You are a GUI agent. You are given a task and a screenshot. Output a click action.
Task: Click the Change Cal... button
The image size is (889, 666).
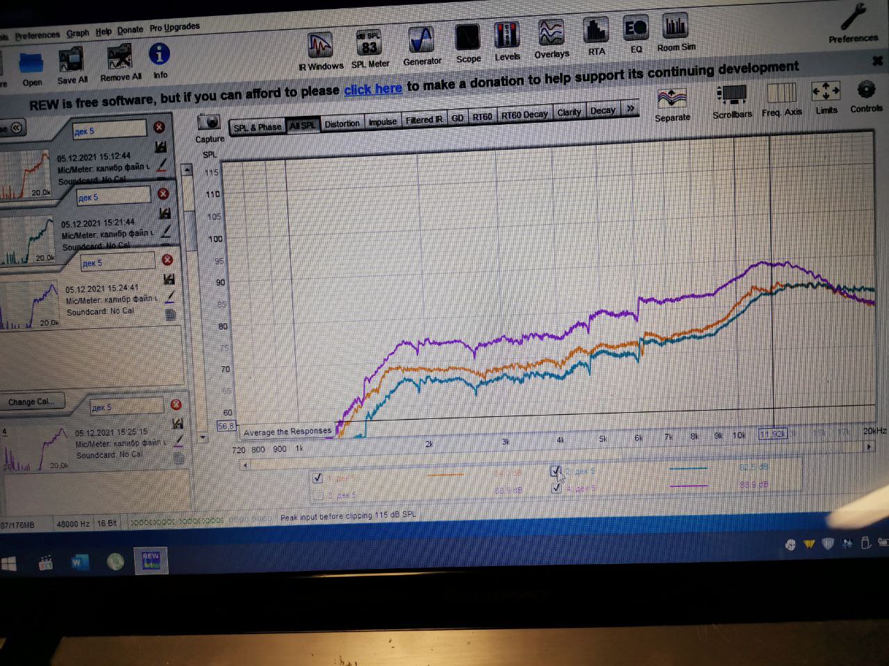click(31, 402)
